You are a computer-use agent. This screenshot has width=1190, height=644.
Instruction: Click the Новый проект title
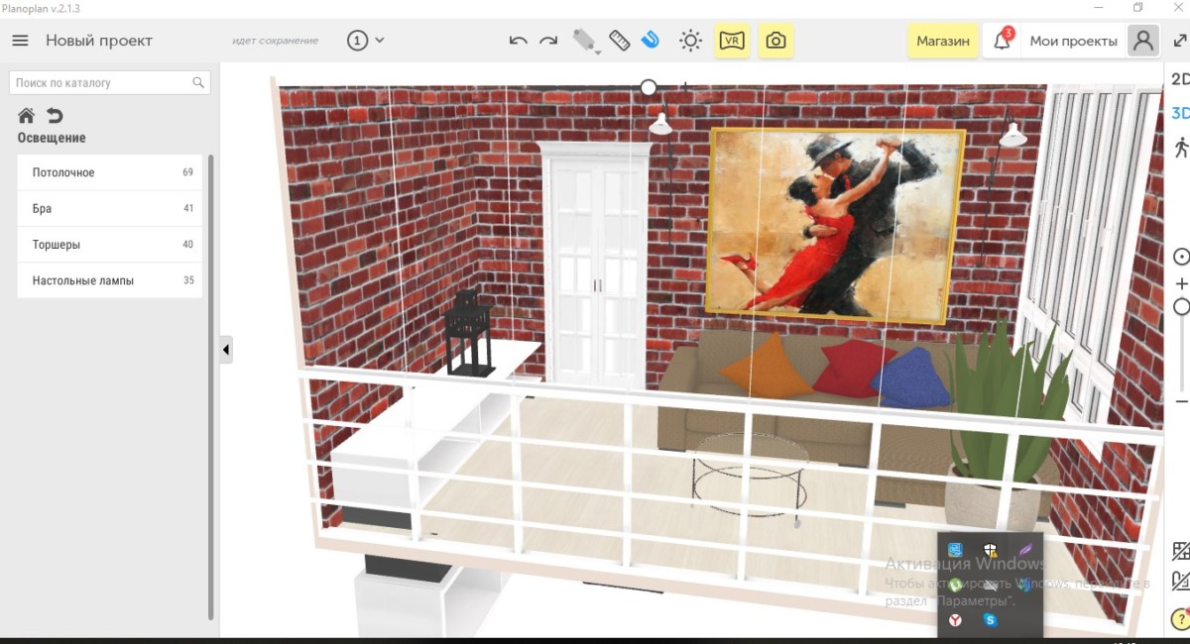pos(99,41)
